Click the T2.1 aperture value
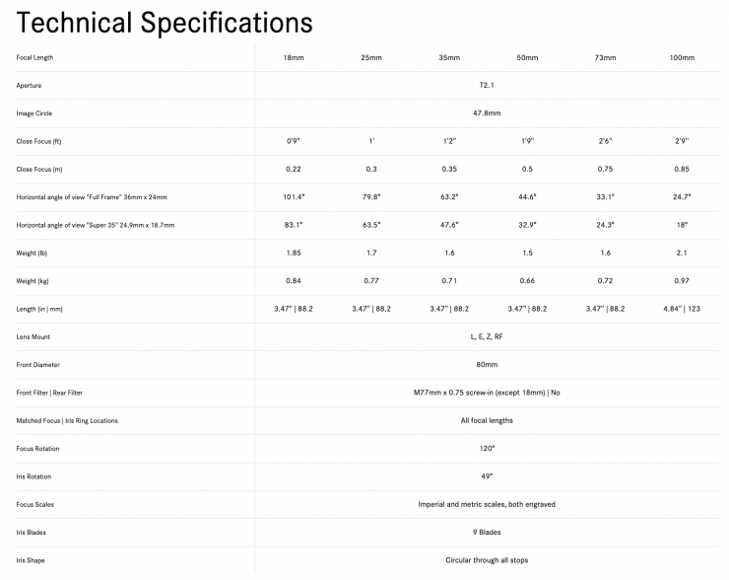The image size is (729, 580). [487, 86]
